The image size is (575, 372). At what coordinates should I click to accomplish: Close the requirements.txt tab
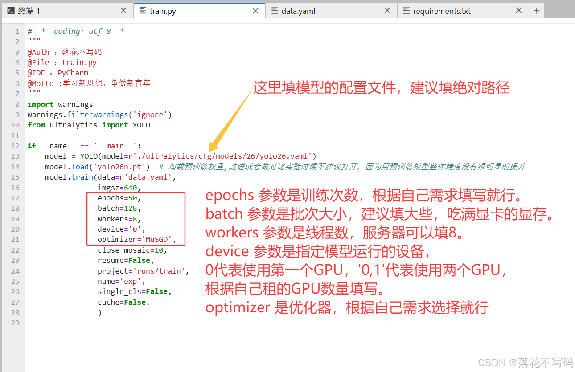(519, 11)
